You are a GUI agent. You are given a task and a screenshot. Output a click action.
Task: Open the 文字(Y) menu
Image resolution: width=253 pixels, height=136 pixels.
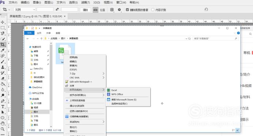click(x=61, y=3)
